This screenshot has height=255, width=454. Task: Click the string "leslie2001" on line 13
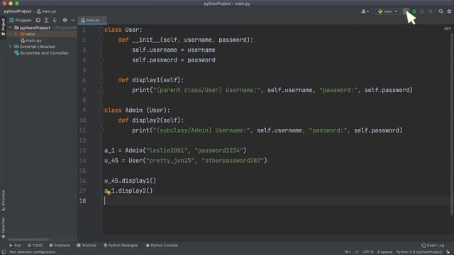[167, 150]
